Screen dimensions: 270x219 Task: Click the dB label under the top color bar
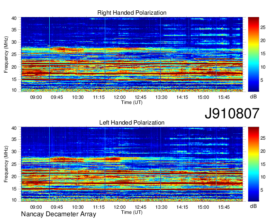[253, 97]
